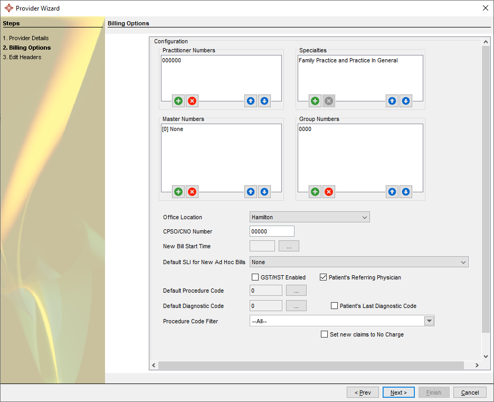Select step 2 Billing Options
This screenshot has width=494, height=402.
(27, 48)
